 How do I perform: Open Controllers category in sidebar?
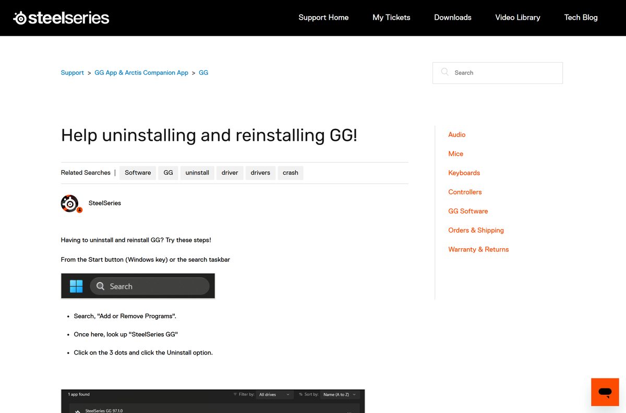pos(465,192)
